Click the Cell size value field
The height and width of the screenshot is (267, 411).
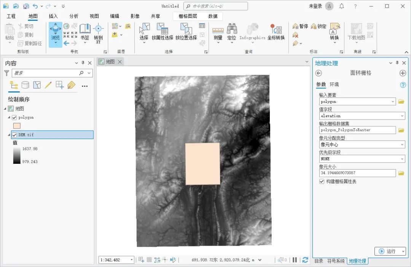357,173
